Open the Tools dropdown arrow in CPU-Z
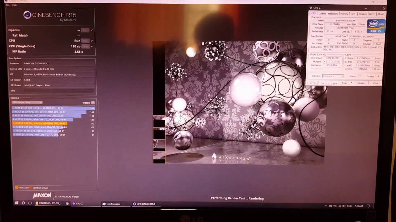Screen dimensions: 396x222 pos(351,83)
